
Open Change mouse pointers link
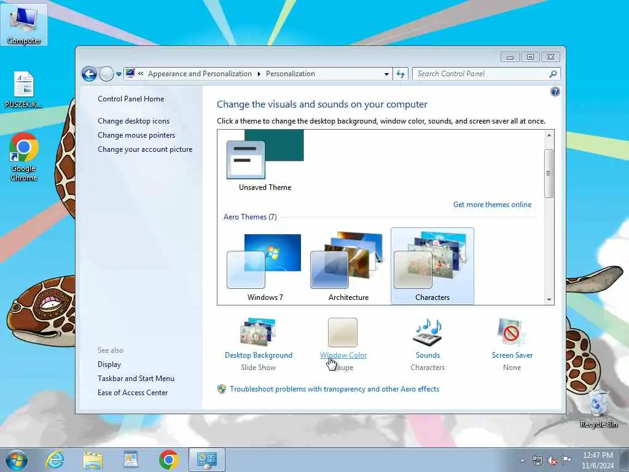tap(136, 135)
